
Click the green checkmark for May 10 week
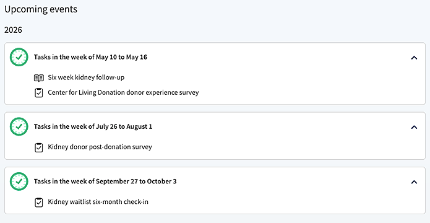click(19, 57)
